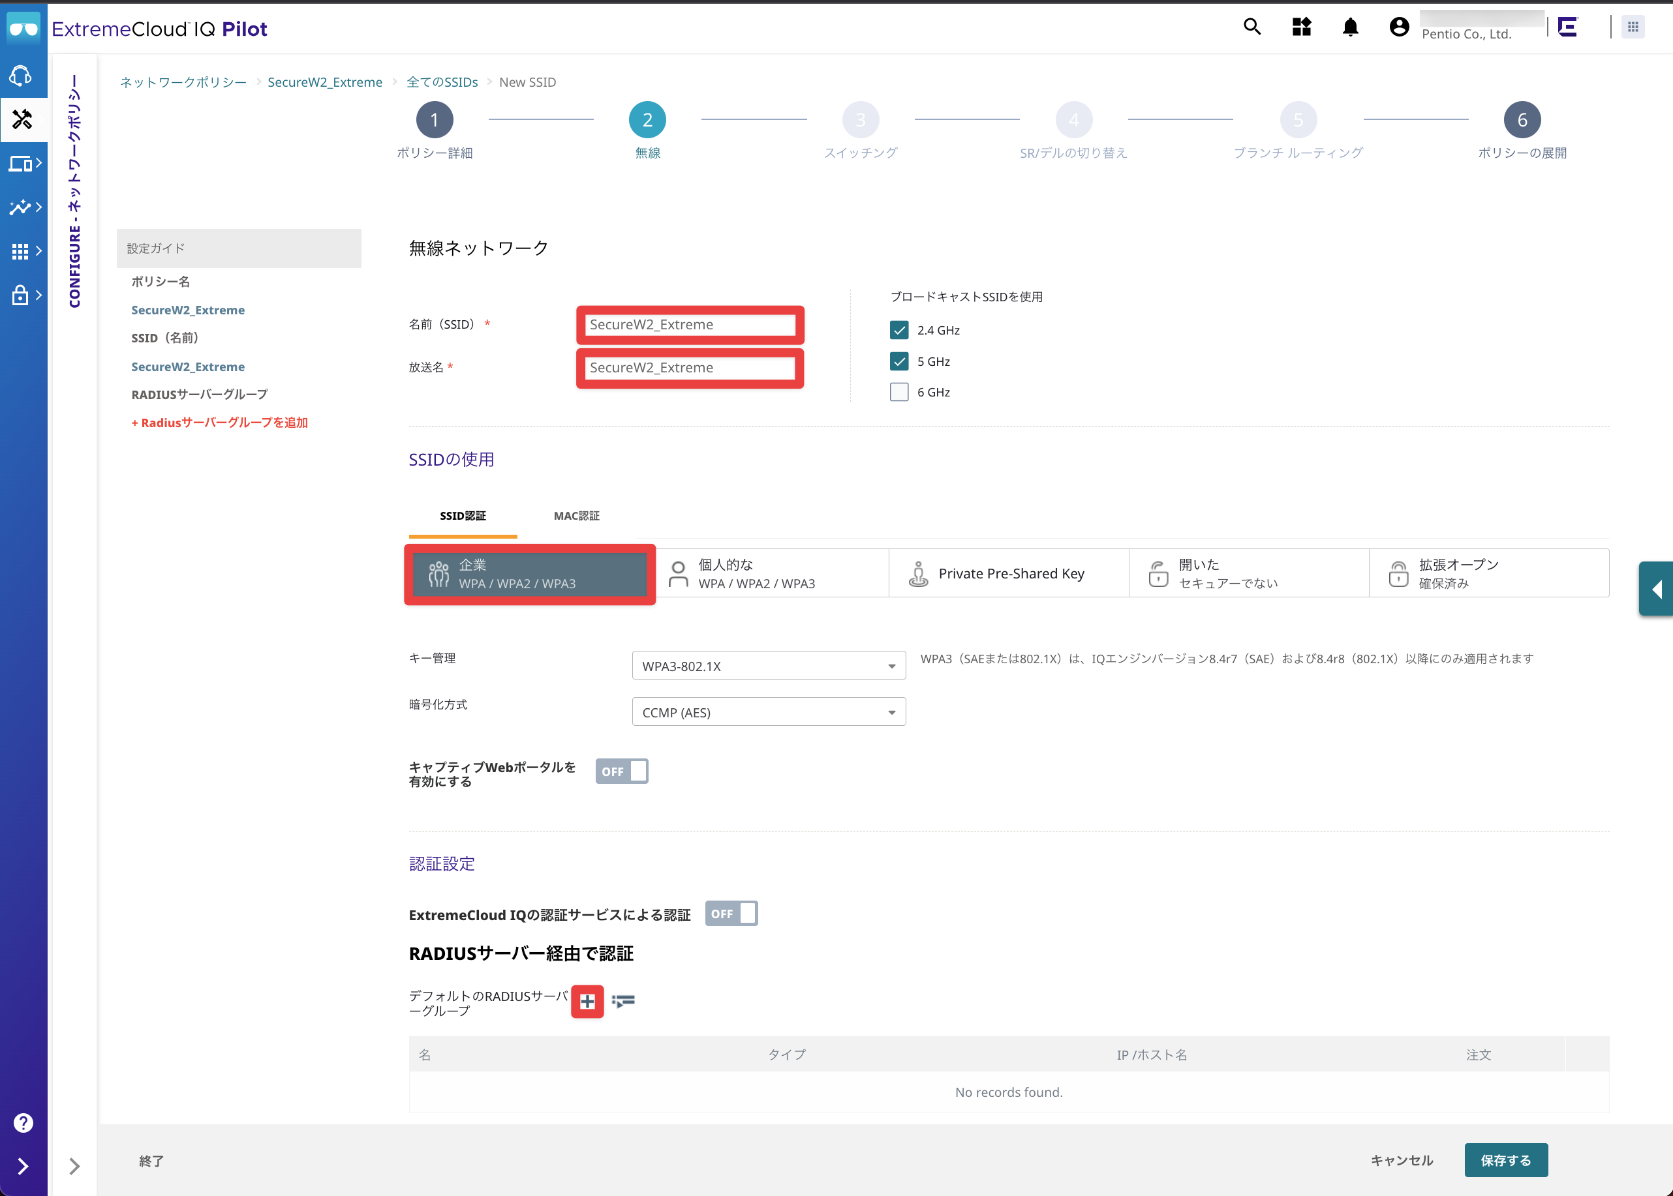This screenshot has height=1196, width=1673.
Task: Open the app launcher grid icon
Action: [x=1633, y=27]
